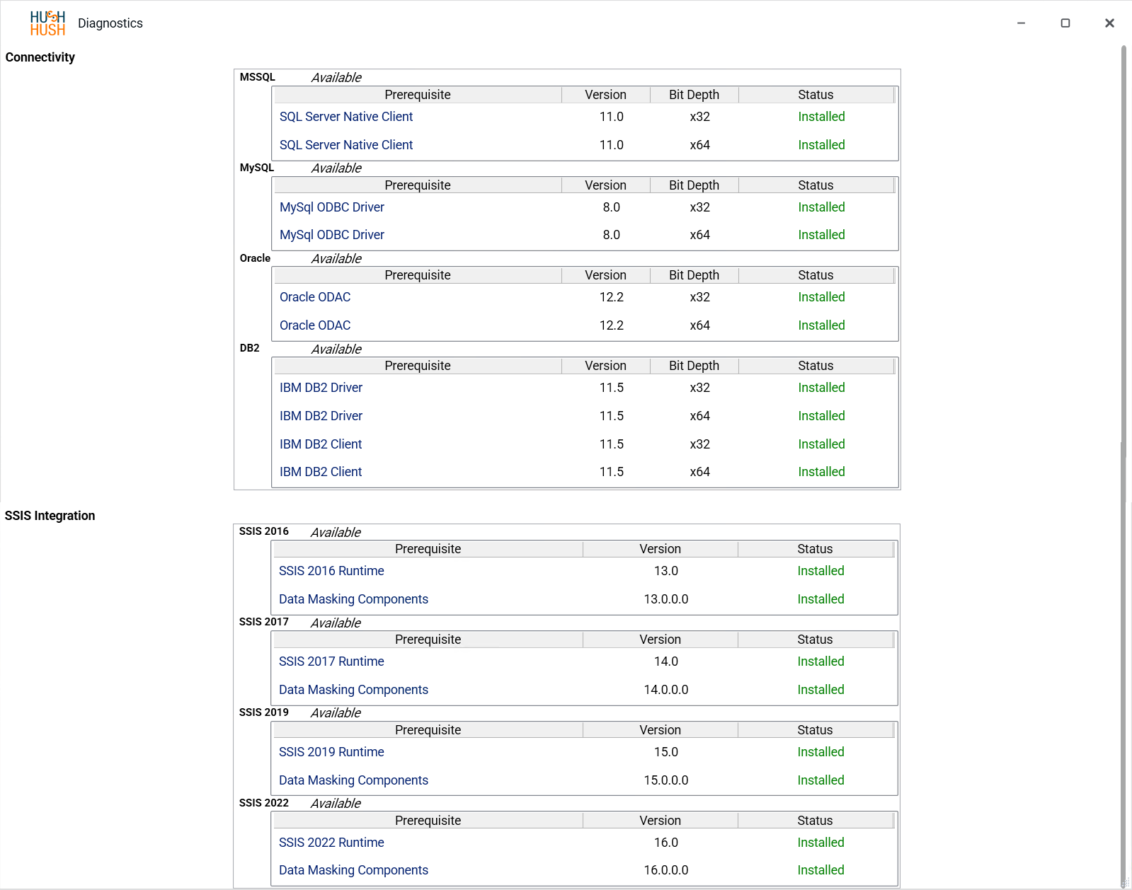Select the SSIS 2017 group label
This screenshot has width=1132, height=890.
pyautogui.click(x=263, y=622)
